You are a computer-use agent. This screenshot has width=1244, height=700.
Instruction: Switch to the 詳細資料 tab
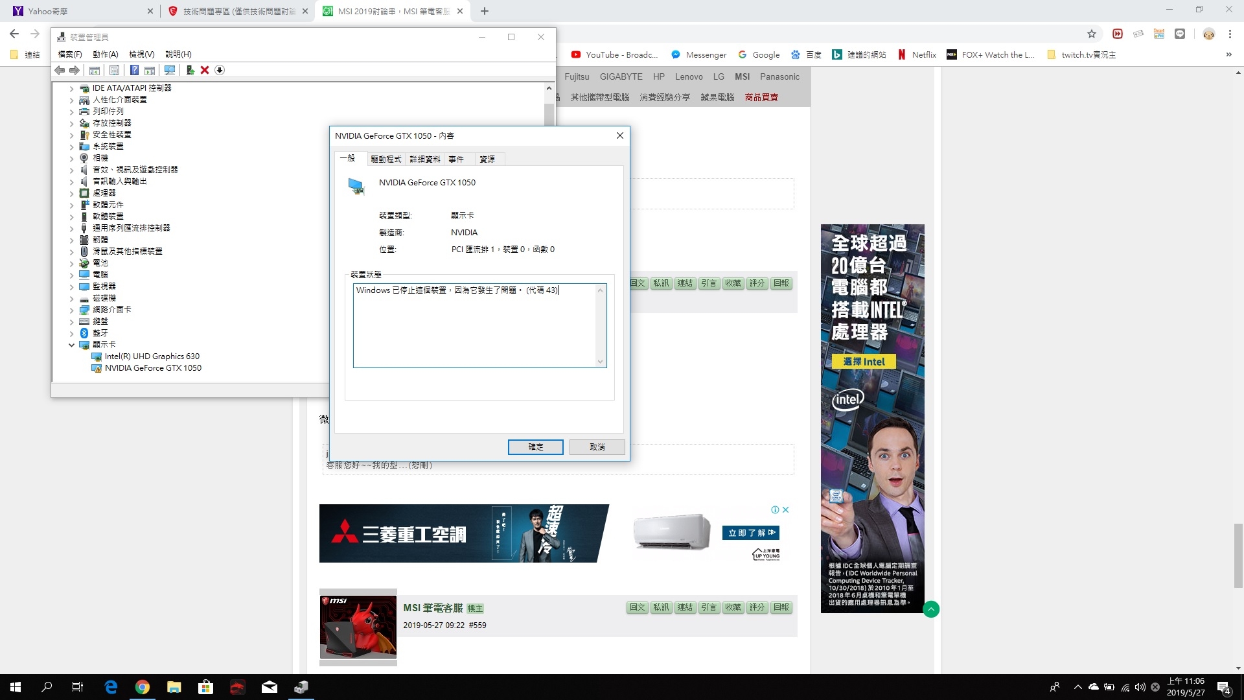[425, 159]
